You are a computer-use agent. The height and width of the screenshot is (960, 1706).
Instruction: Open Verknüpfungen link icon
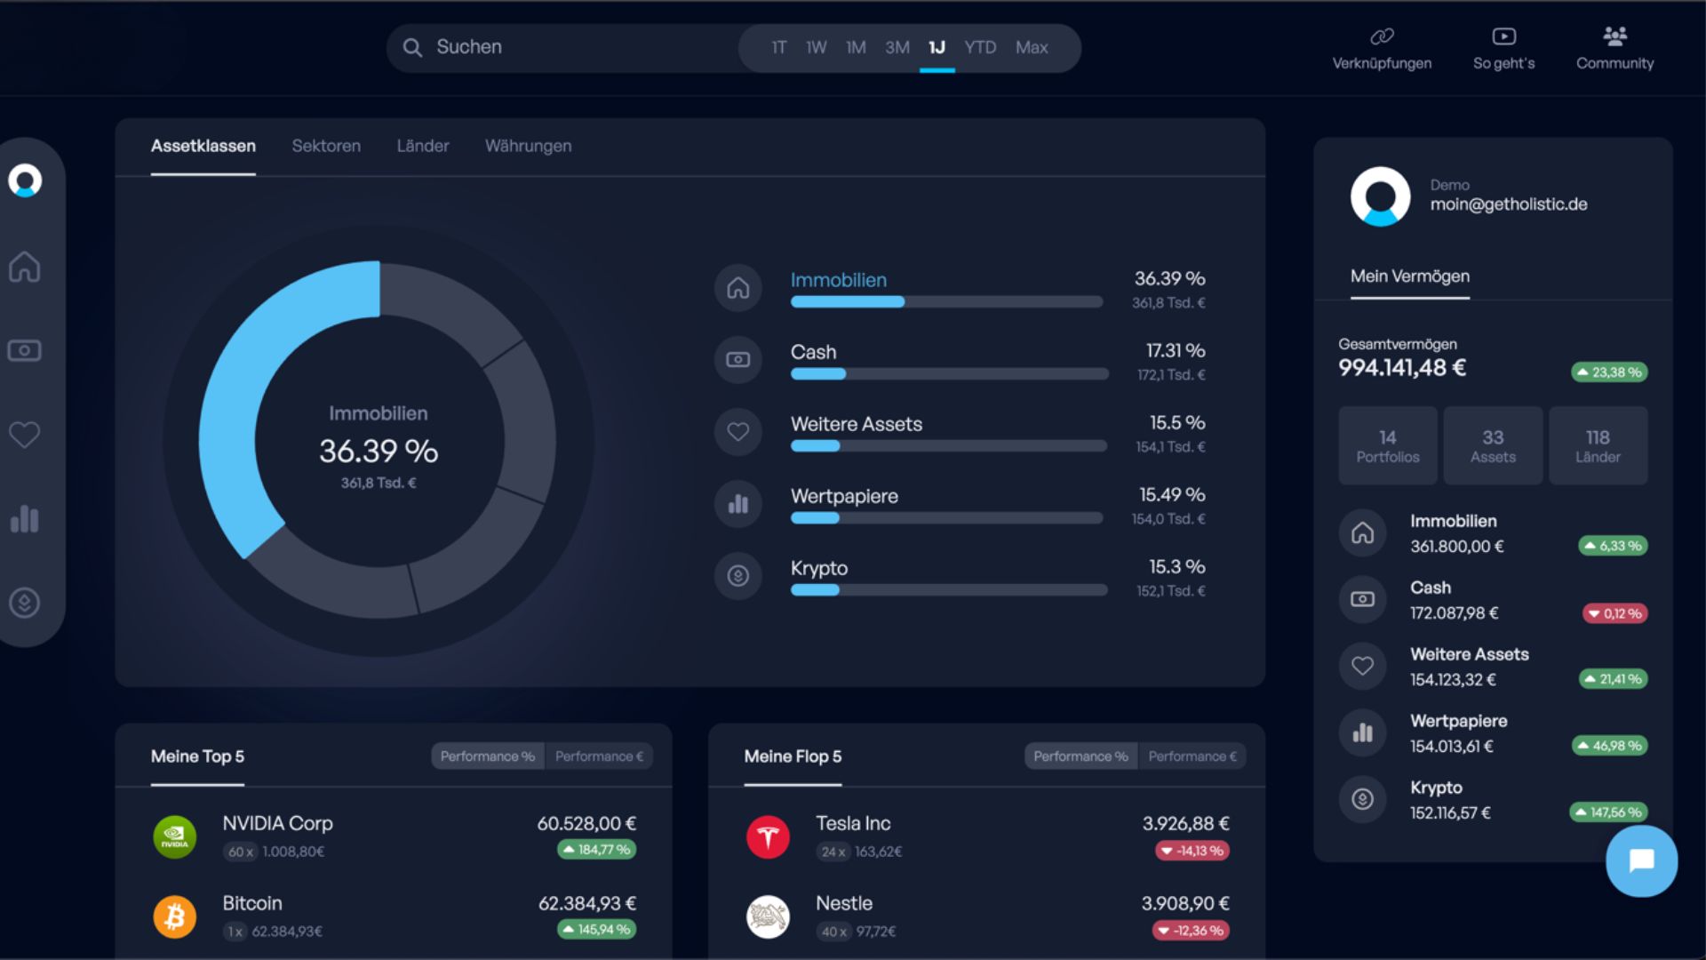1382,36
